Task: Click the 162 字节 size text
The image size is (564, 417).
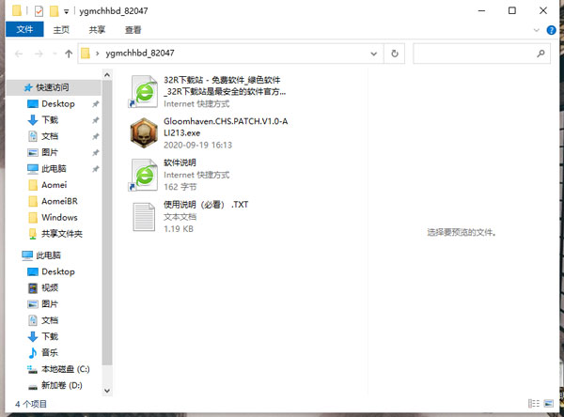Action: coord(180,187)
